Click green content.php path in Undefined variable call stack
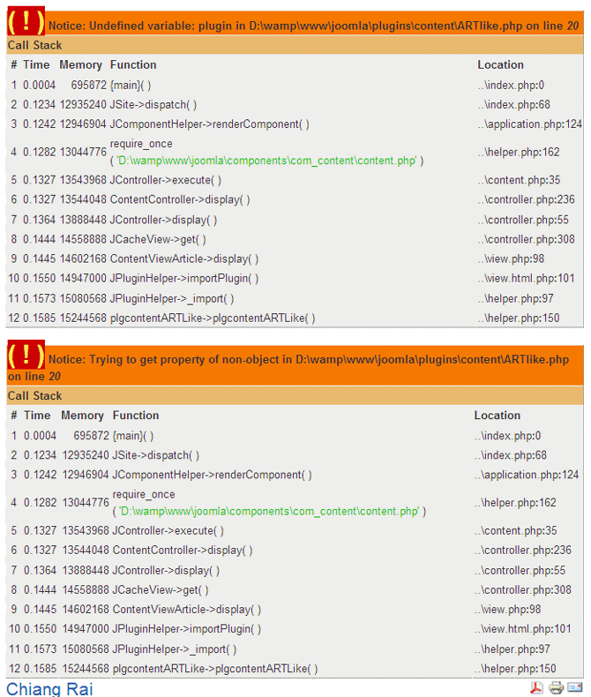The image size is (591, 697). point(266,161)
